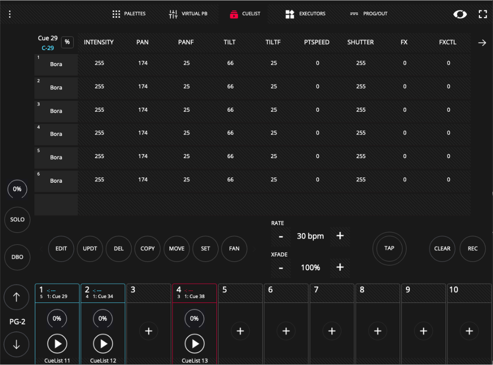
Task: Select the Cuelist tab
Action: pyautogui.click(x=245, y=14)
